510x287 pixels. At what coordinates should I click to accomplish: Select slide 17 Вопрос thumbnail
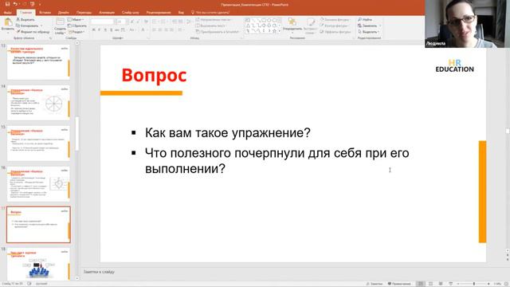[x=38, y=225]
